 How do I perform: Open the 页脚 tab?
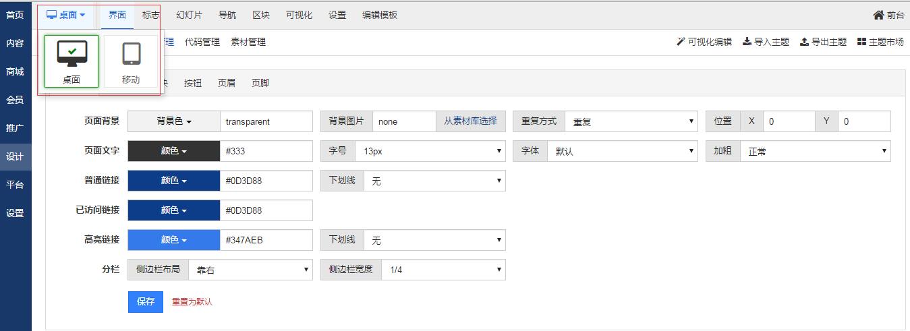click(260, 83)
